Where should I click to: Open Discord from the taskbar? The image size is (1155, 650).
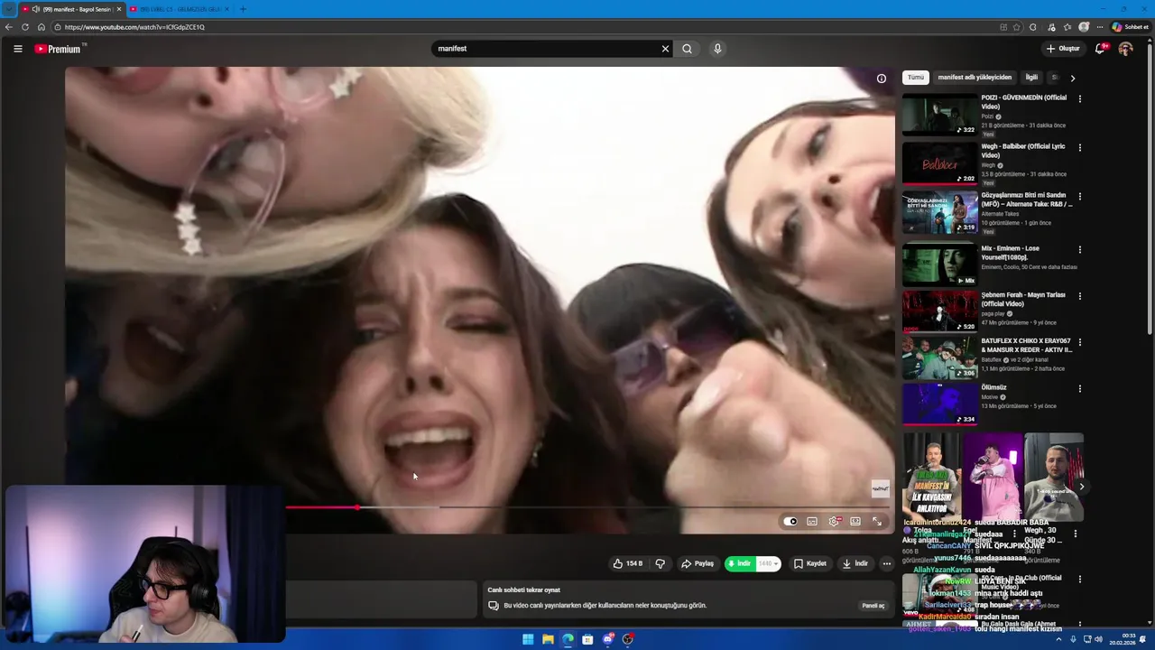coord(608,639)
